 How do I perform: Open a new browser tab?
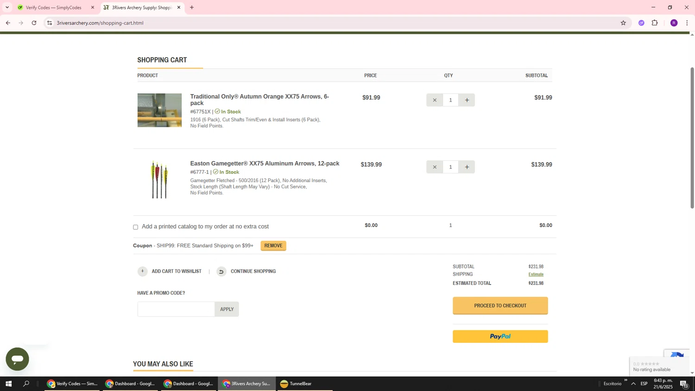192,7
